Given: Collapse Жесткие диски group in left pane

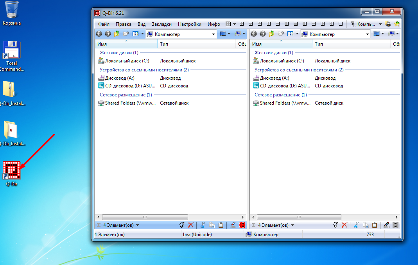Looking at the screenshot, I should pos(119,53).
